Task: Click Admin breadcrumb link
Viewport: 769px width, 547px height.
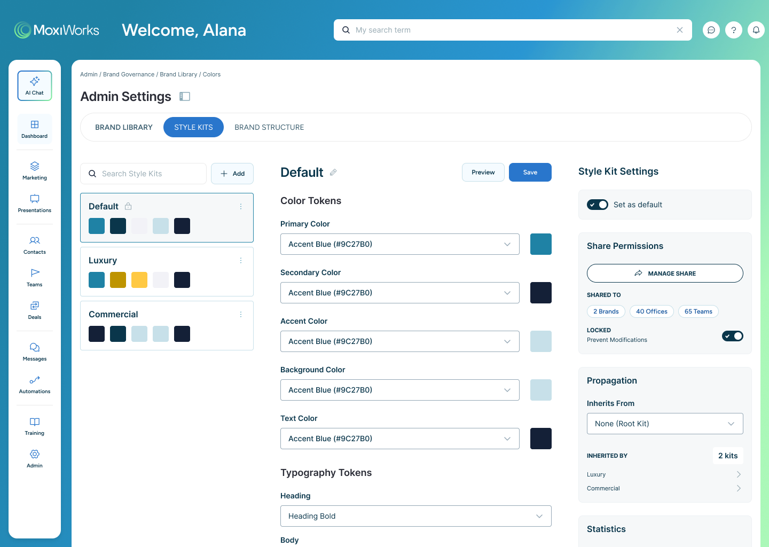Action: (x=89, y=74)
